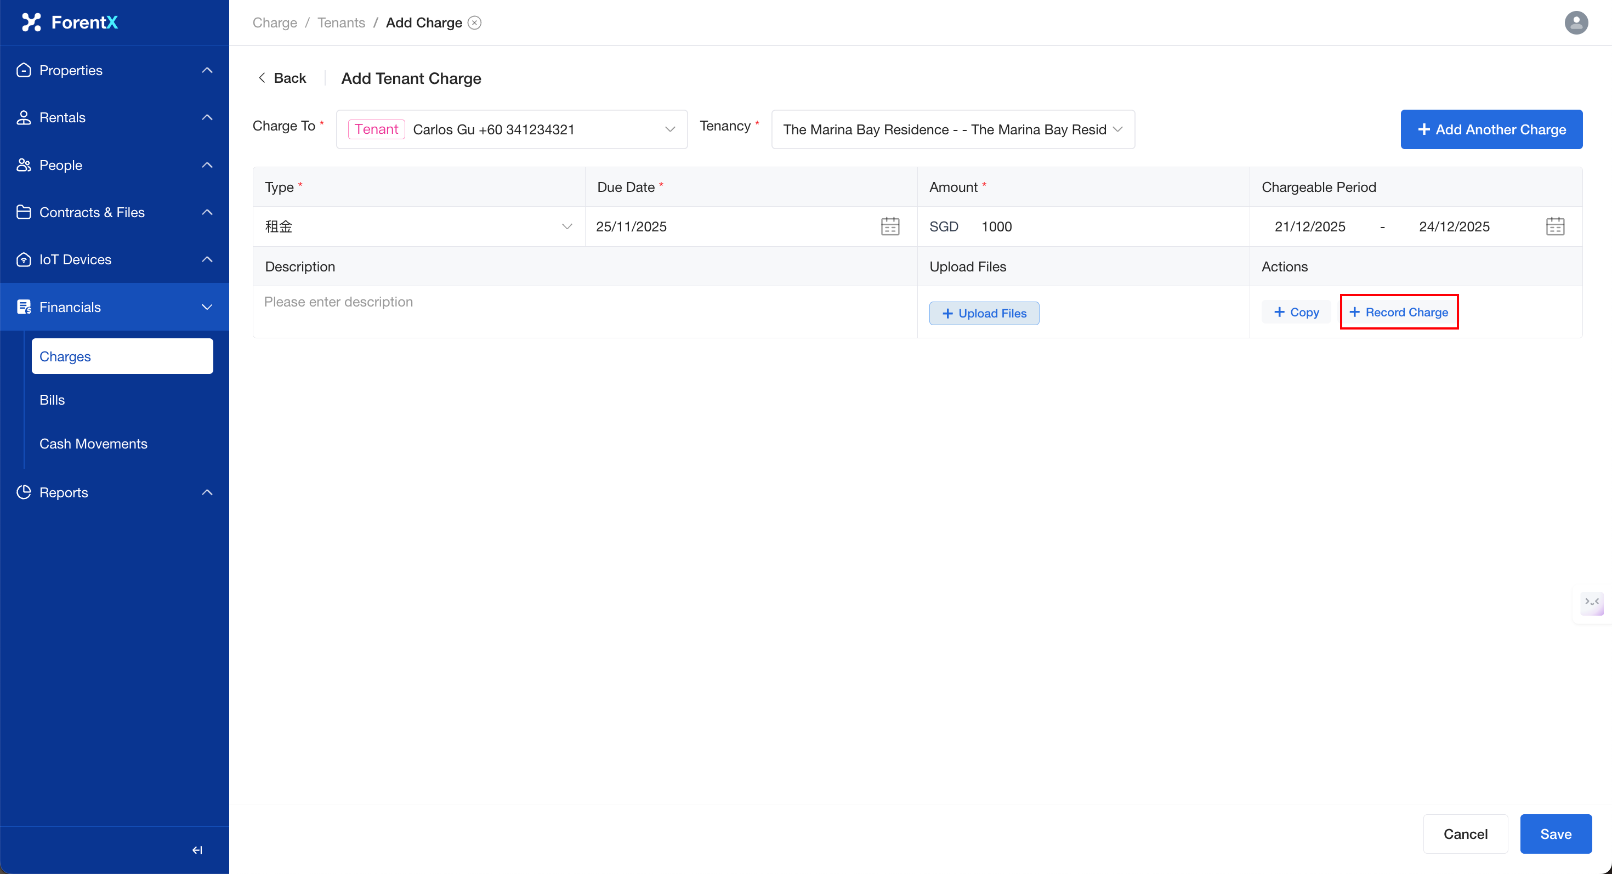Click the ForentX logo icon

[x=31, y=22]
